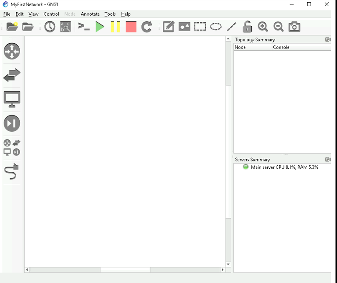337x283 pixels.
Task: Click Insert a picture icon
Action: pyautogui.click(x=184, y=27)
